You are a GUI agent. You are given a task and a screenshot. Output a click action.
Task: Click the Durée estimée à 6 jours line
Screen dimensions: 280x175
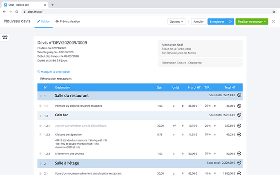click(52, 60)
